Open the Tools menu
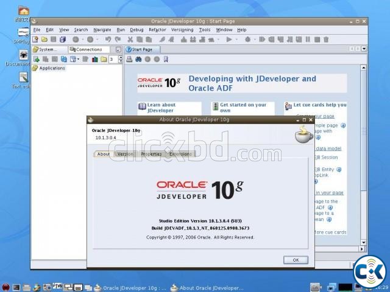Image resolution: width=390 pixels, height=292 pixels. pos(205,30)
